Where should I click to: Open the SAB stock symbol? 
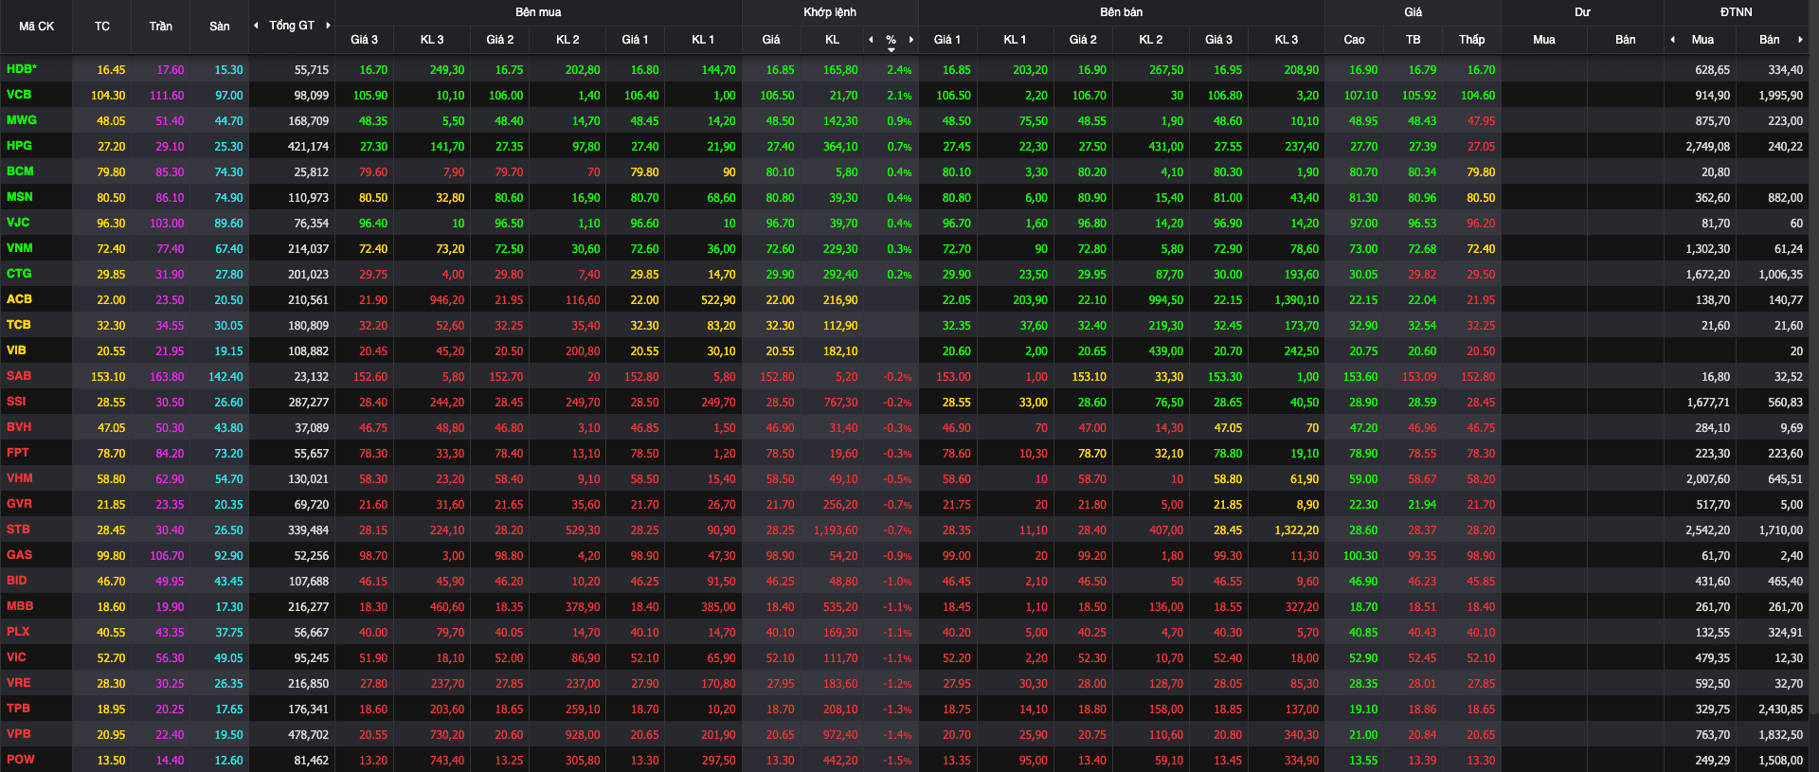pyautogui.click(x=19, y=376)
